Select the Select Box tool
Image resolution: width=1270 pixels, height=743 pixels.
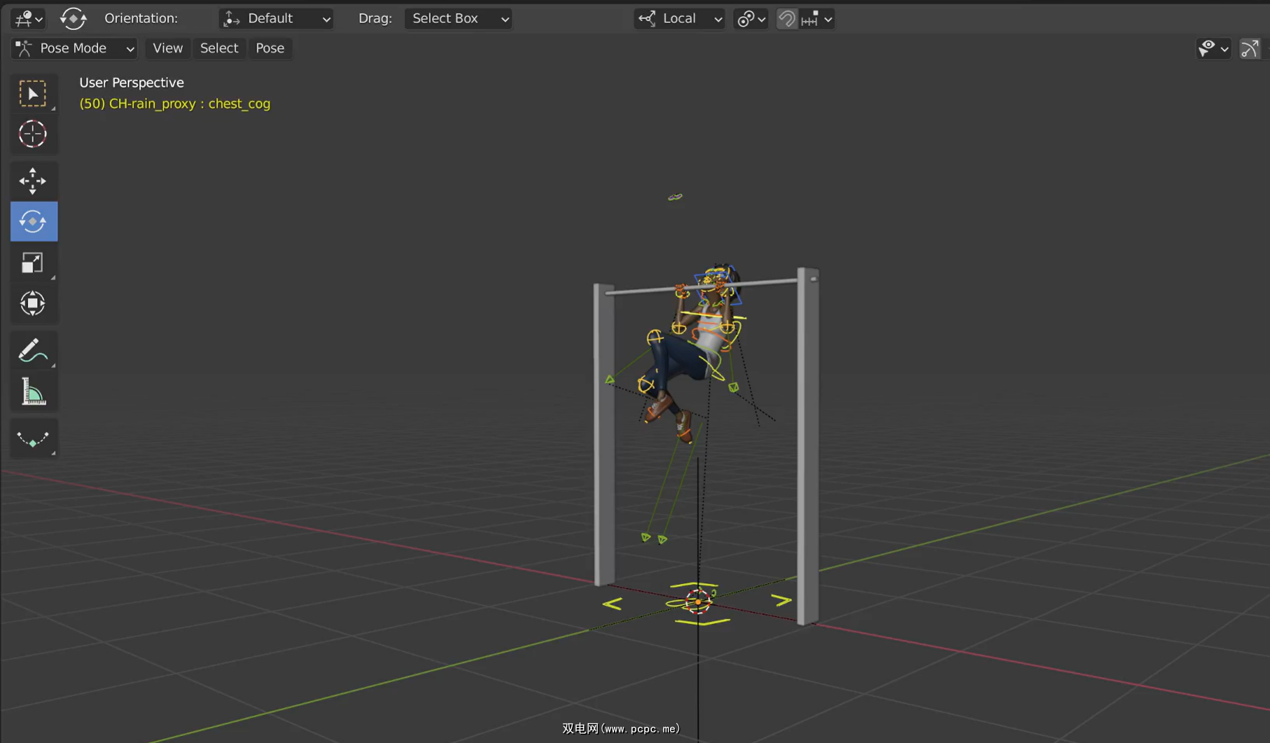pyautogui.click(x=33, y=93)
